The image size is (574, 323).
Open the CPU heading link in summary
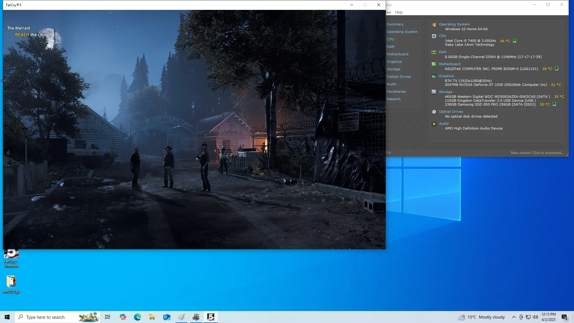[443, 36]
